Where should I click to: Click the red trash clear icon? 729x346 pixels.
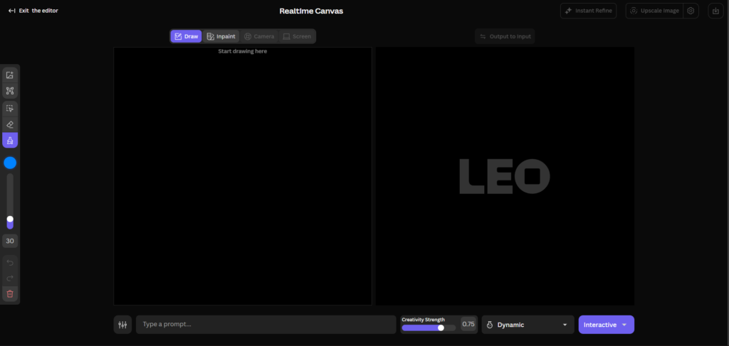coord(10,294)
